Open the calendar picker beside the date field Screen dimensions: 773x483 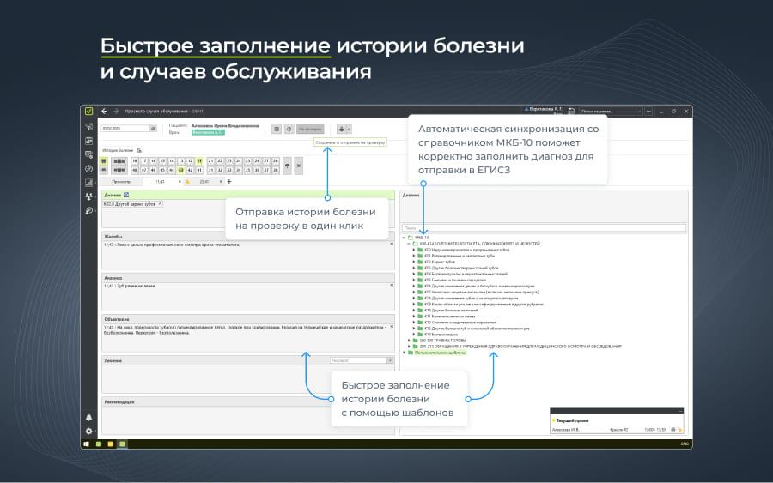tap(154, 129)
